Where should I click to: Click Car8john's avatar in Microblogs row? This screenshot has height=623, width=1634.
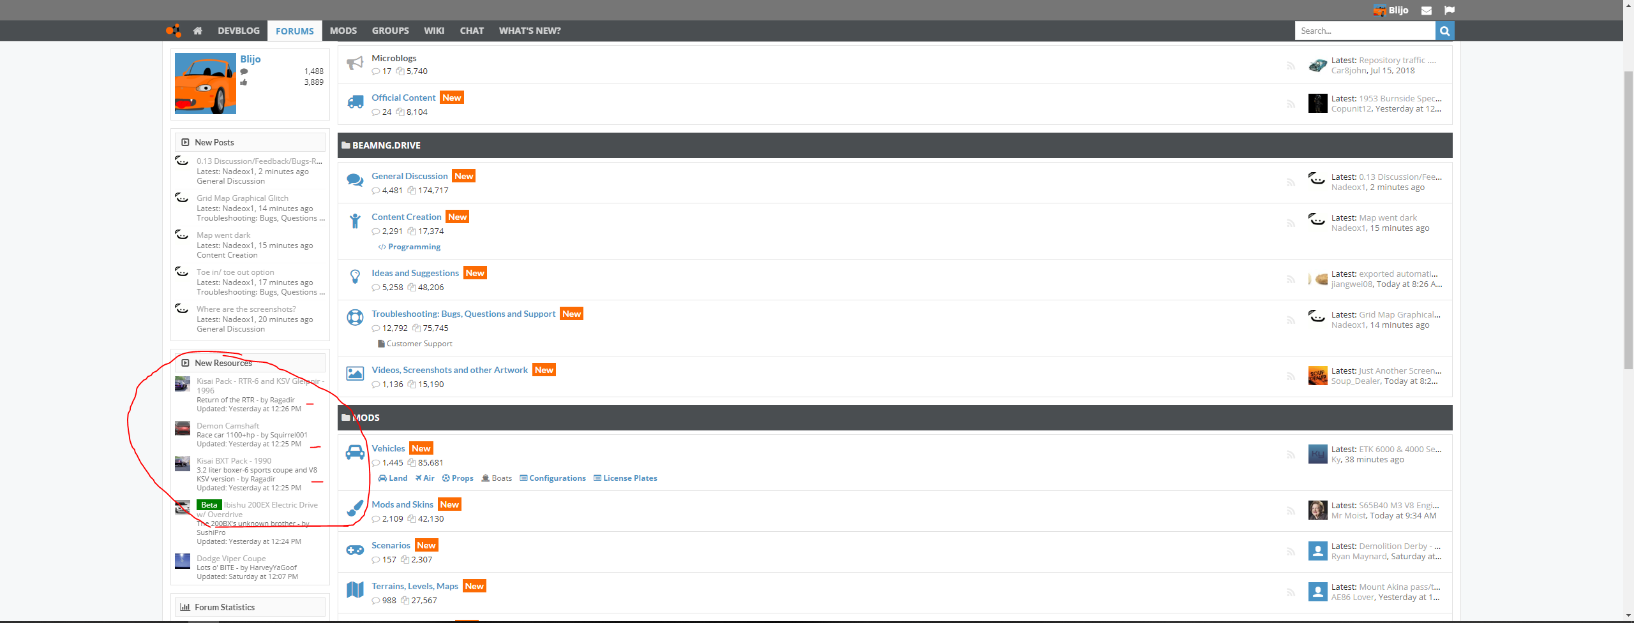1317,65
